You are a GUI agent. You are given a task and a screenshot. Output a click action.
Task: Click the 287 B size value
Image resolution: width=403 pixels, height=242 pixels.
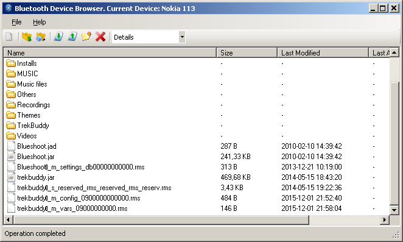pyautogui.click(x=229, y=146)
